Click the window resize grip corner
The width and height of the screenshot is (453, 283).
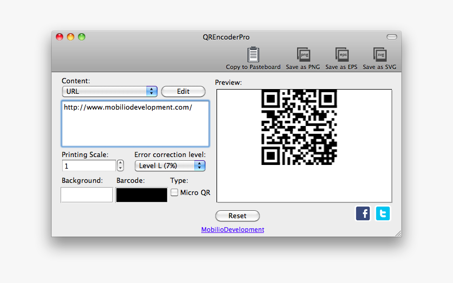pos(398,233)
